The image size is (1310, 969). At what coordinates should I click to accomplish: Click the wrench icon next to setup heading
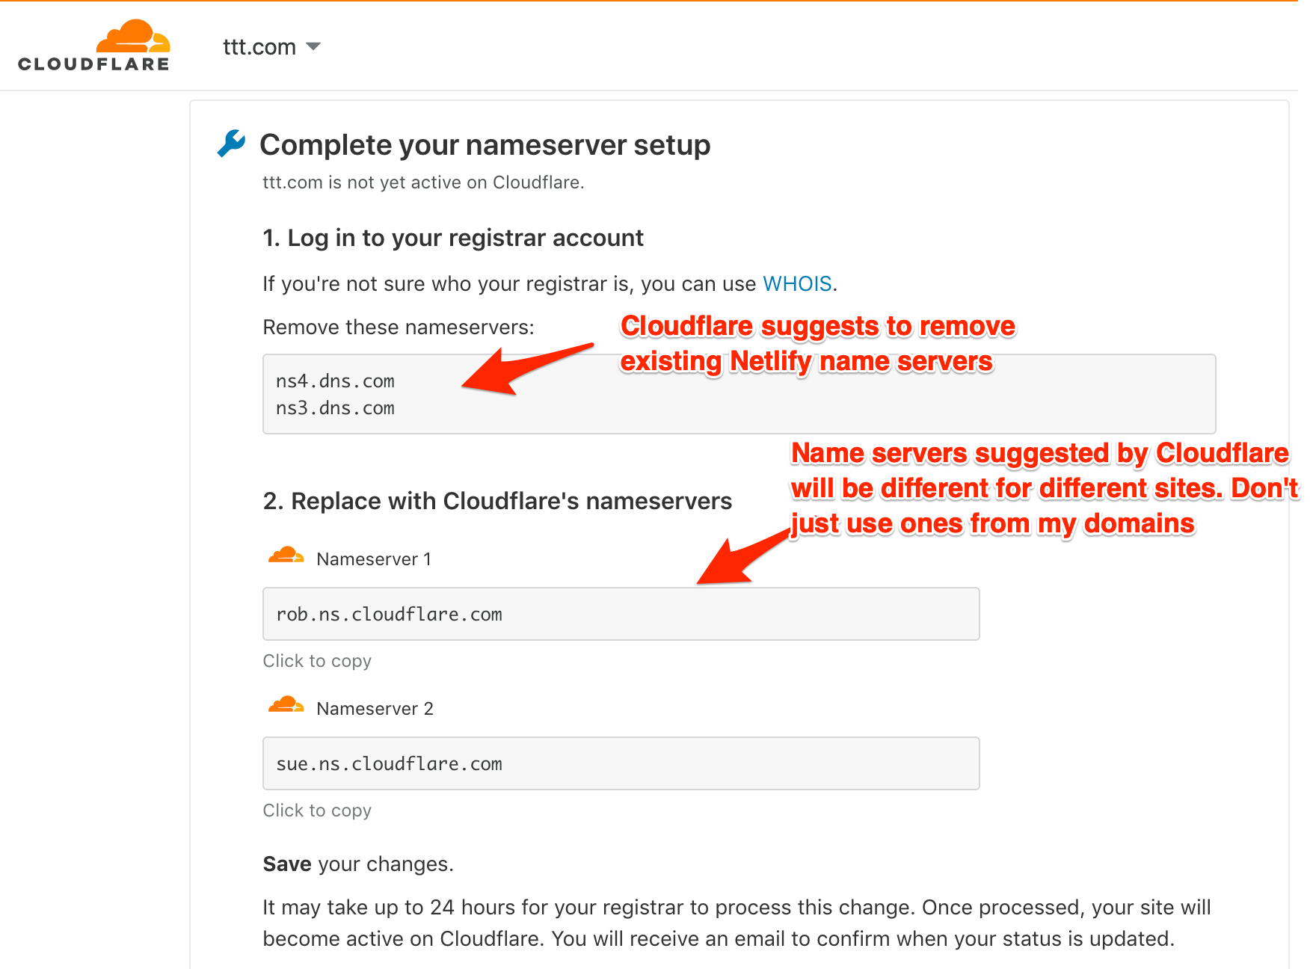coord(230,142)
